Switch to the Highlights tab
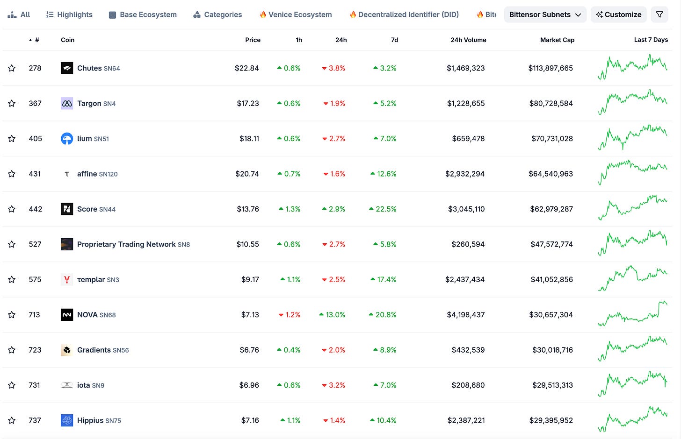The image size is (681, 439). coord(69,14)
